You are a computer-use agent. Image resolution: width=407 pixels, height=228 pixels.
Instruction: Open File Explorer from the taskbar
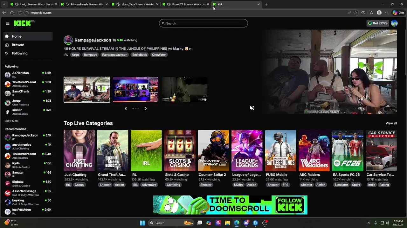pos(227,223)
